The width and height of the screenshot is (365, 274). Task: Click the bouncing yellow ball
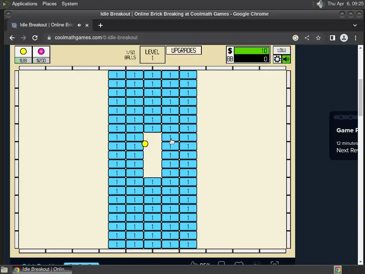click(145, 144)
